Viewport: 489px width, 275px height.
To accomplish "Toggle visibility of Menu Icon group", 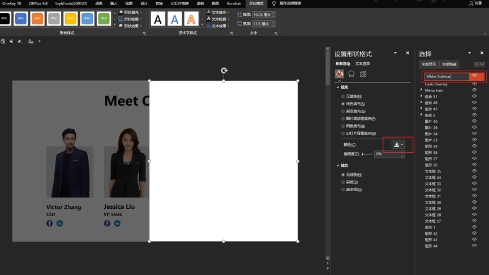I will coord(474,90).
